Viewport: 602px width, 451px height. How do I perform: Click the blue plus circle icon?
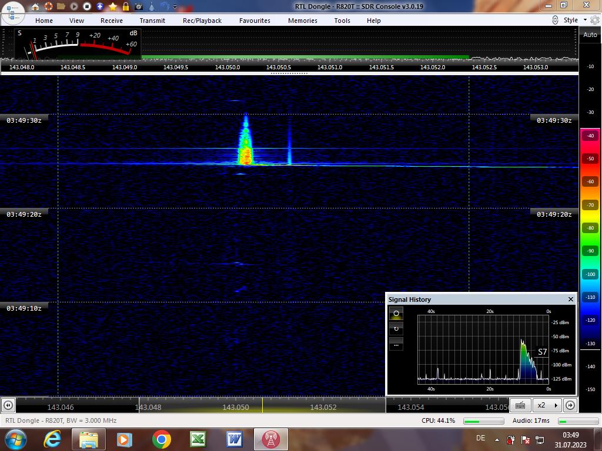coord(100,6)
